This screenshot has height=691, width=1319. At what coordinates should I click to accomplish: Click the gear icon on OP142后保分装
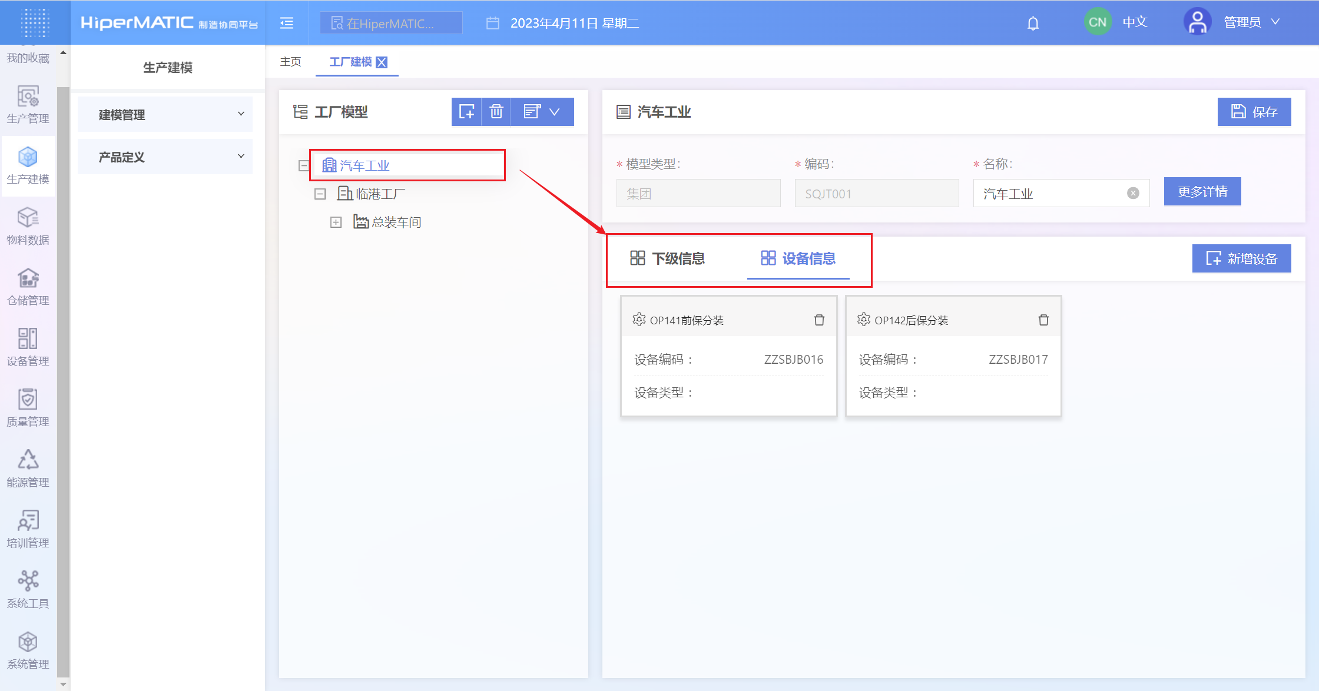(864, 320)
